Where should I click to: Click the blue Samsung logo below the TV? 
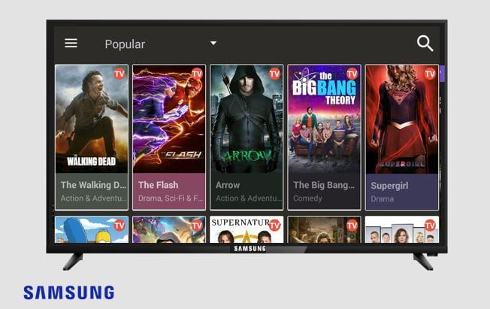click(x=68, y=292)
